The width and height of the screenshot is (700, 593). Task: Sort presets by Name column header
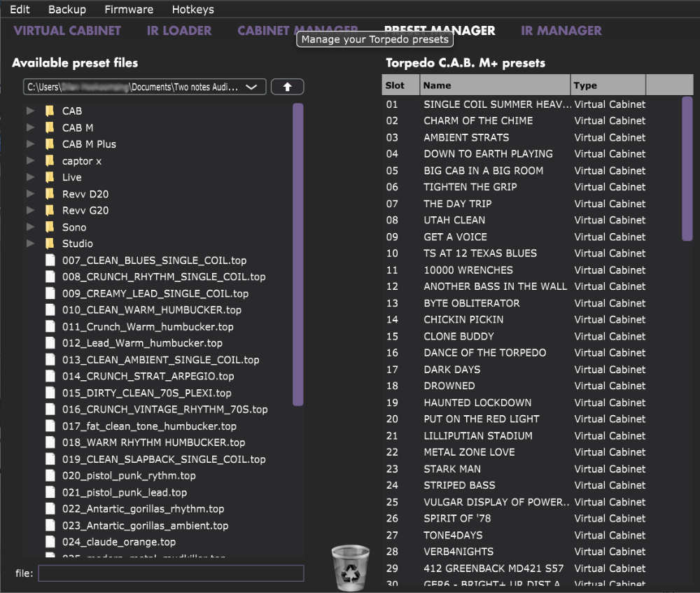495,85
